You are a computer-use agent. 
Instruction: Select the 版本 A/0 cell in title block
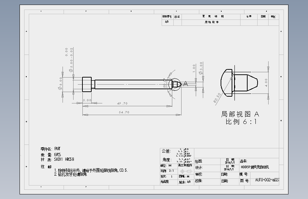pos(185,182)
